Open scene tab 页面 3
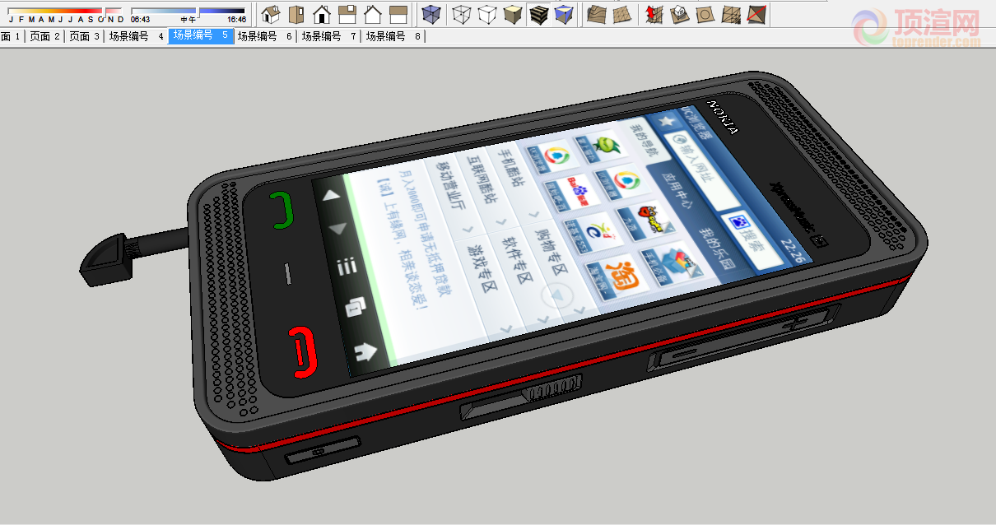The image size is (996, 525). coord(84,36)
